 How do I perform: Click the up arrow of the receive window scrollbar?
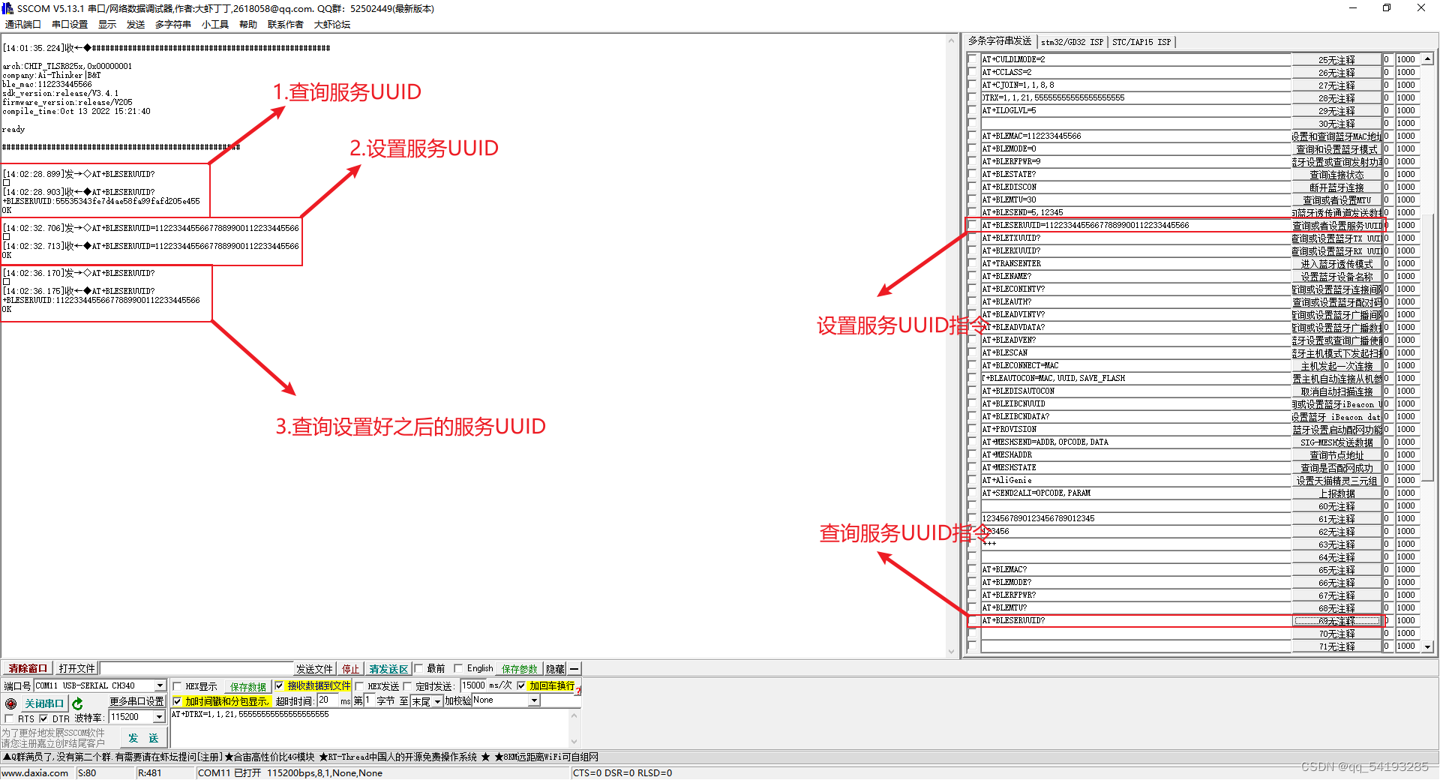pos(952,41)
